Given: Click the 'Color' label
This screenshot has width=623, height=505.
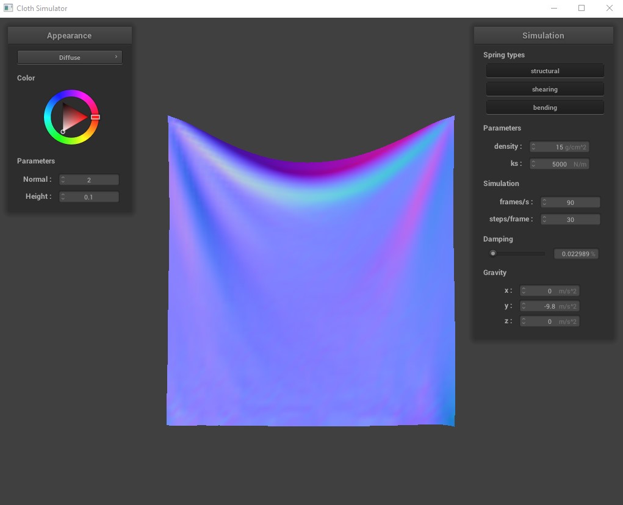Looking at the screenshot, I should tap(26, 78).
